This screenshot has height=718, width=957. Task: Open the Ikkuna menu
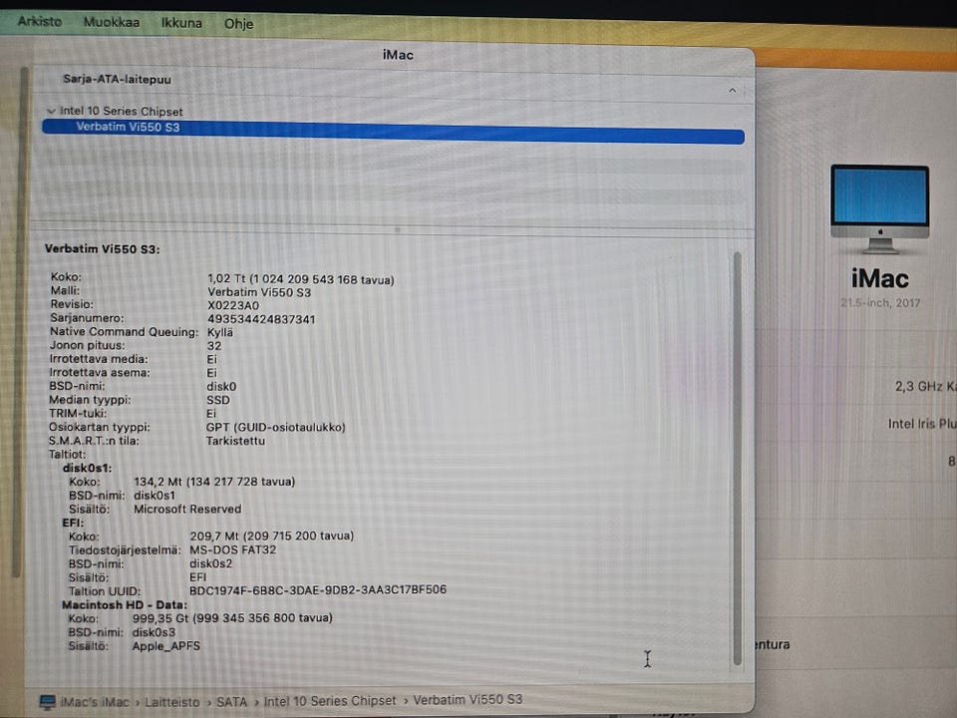click(x=181, y=23)
